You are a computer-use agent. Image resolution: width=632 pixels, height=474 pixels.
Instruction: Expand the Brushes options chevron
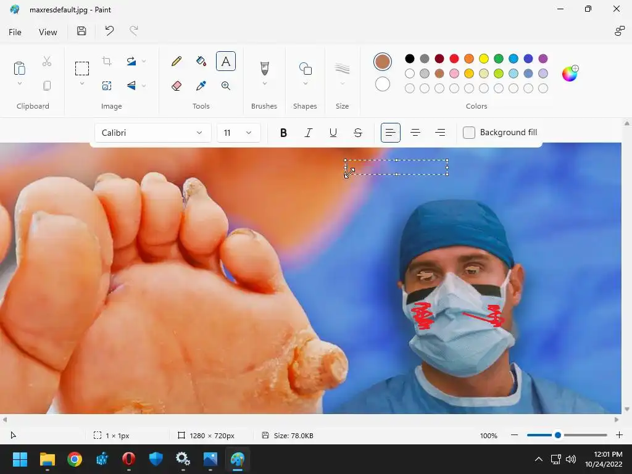(x=264, y=83)
